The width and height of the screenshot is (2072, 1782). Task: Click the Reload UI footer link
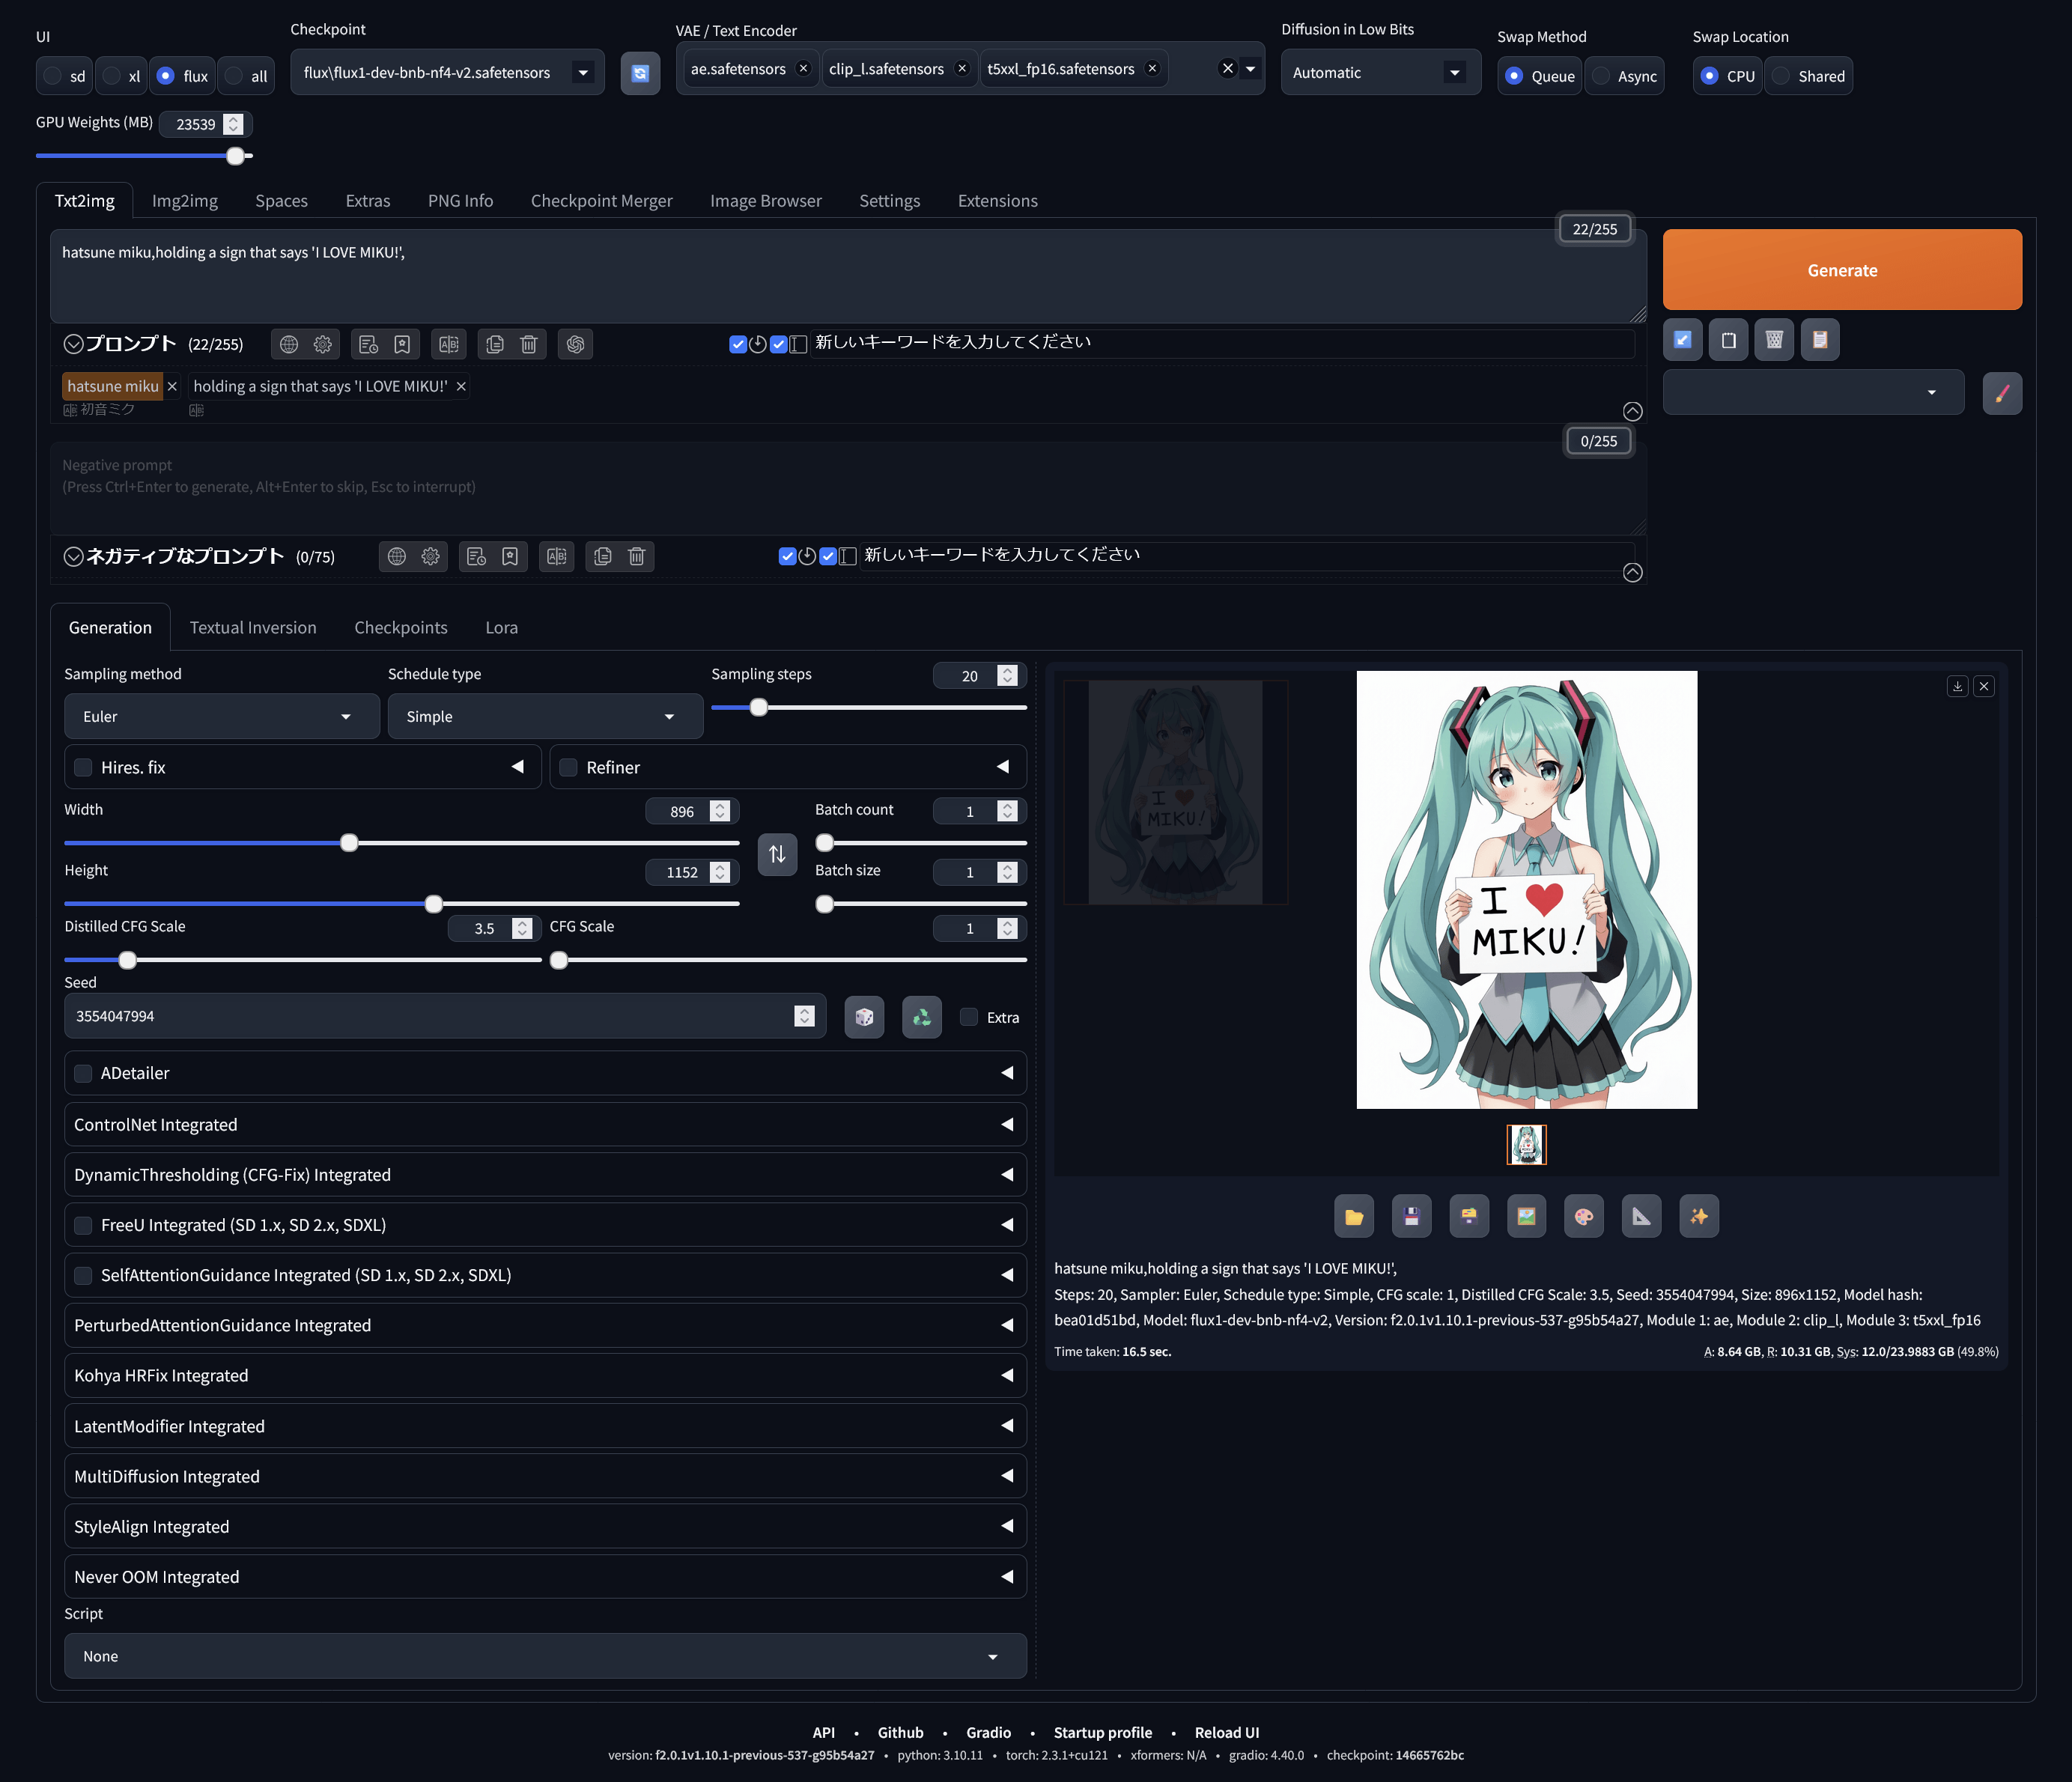[1226, 1732]
